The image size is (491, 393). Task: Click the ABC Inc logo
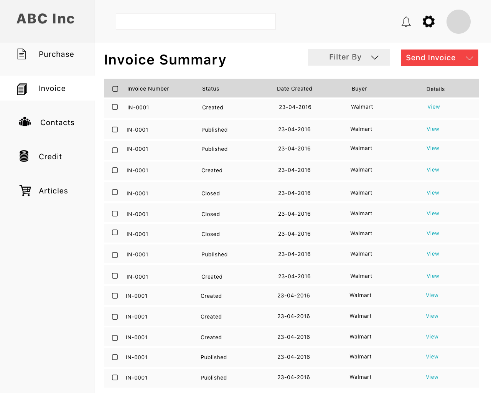46,19
